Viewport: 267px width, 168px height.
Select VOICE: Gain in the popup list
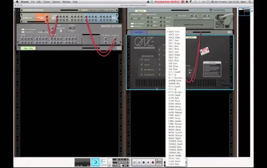(176, 34)
